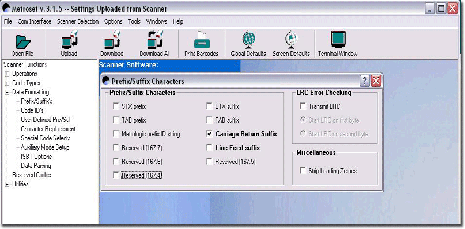Toggle Metrologic prefix ID string checkbox

coord(116,134)
